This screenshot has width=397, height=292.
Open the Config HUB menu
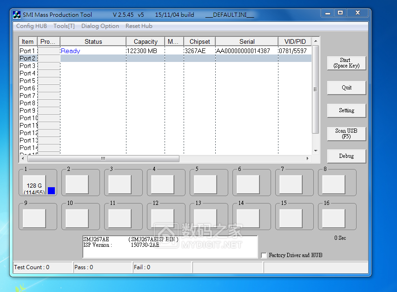click(x=32, y=26)
